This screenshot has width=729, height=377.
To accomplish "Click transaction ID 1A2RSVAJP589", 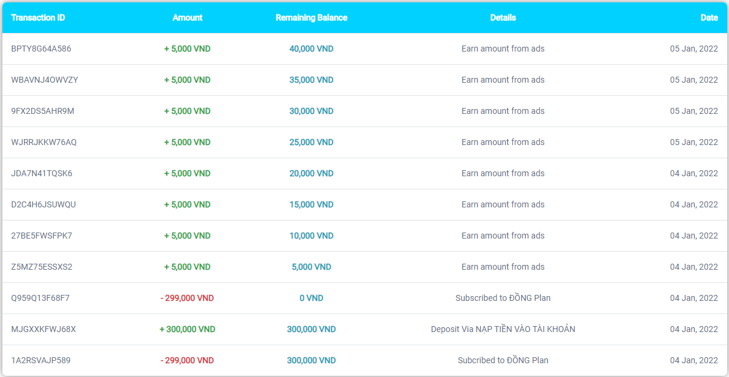I will [x=41, y=360].
